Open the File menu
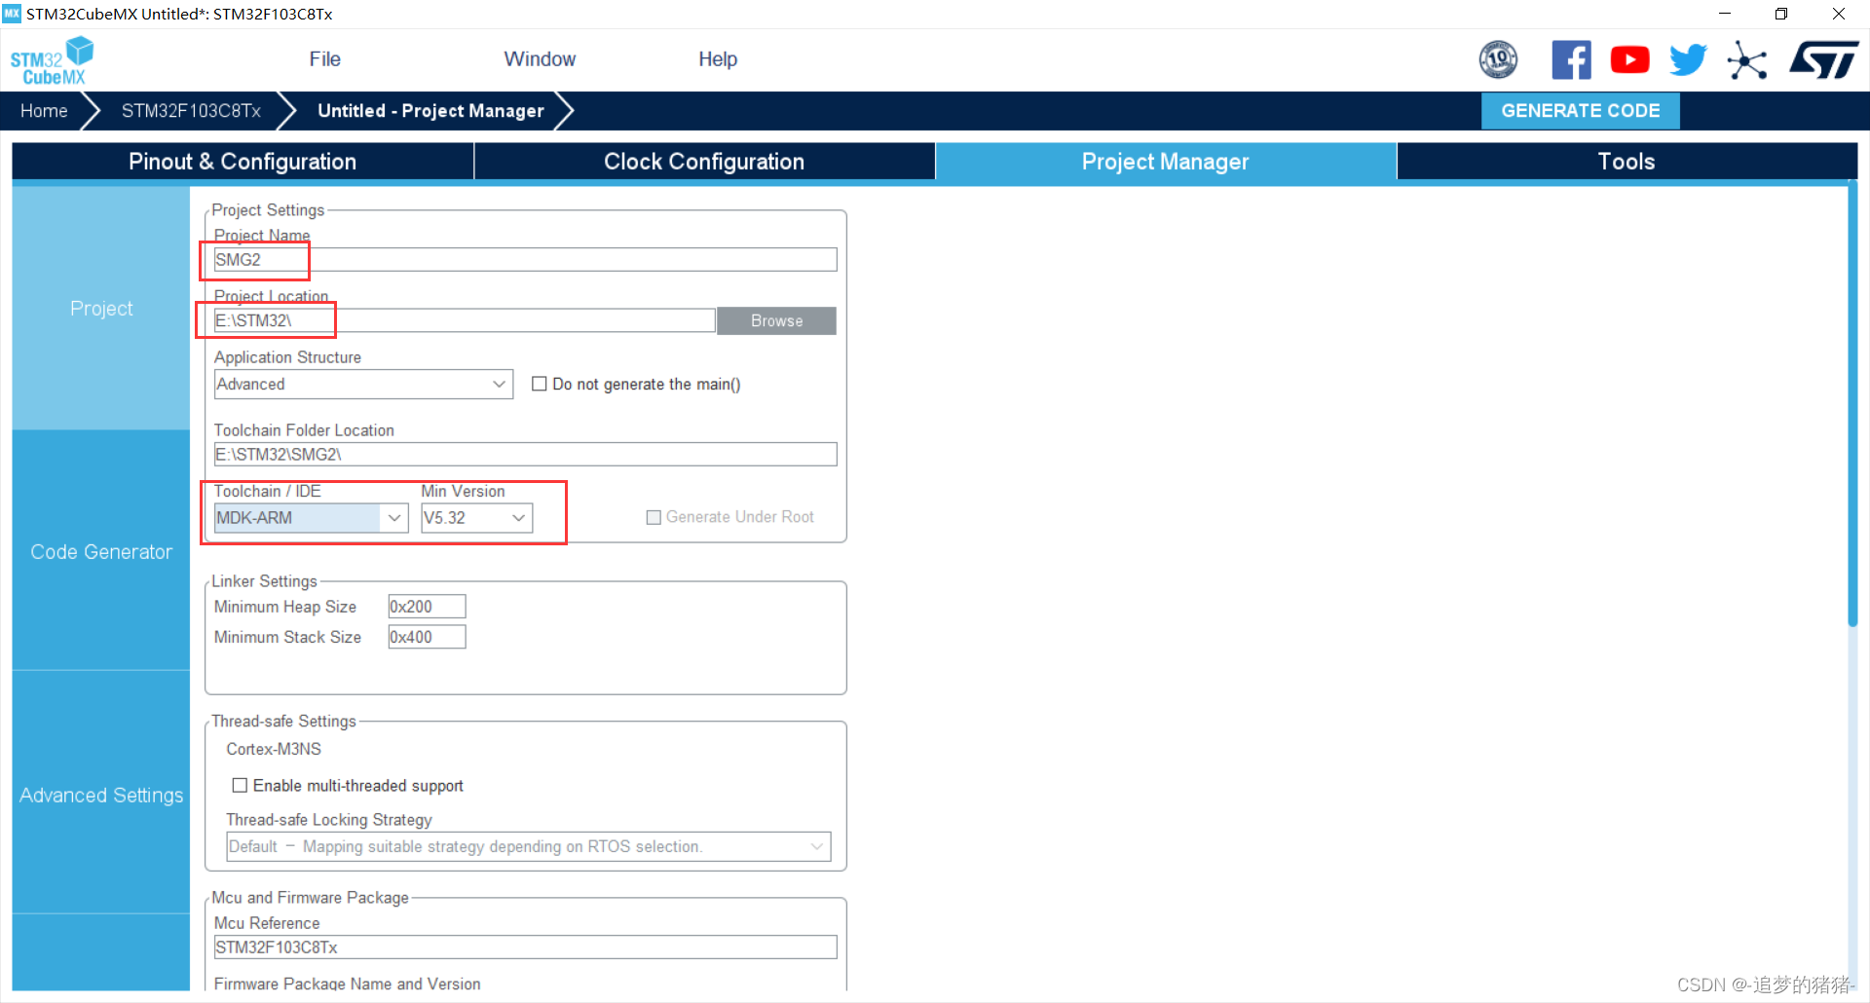1870x1003 pixels. pos(324,59)
